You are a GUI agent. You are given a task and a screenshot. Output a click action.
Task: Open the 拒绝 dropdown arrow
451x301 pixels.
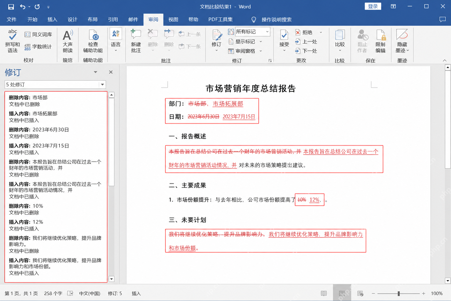click(321, 32)
